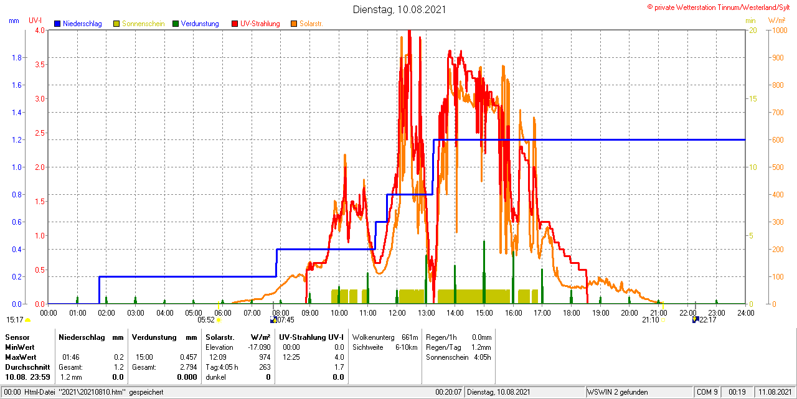This screenshot has width=797, height=399.
Task: Click the Wolkenunterg 661m entry
Action: [385, 337]
